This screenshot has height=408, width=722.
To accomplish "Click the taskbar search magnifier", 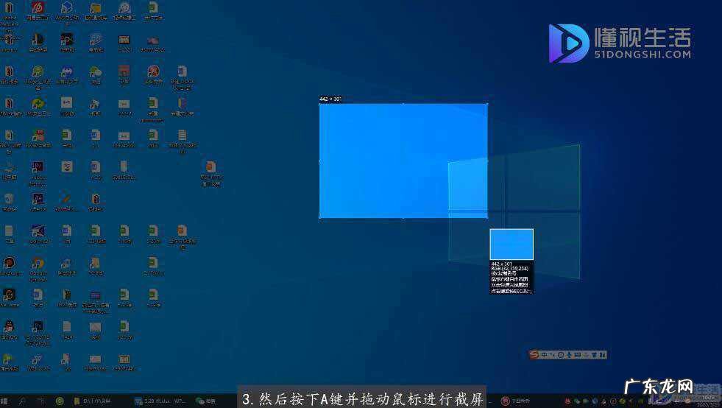I will pyautogui.click(x=22, y=401).
